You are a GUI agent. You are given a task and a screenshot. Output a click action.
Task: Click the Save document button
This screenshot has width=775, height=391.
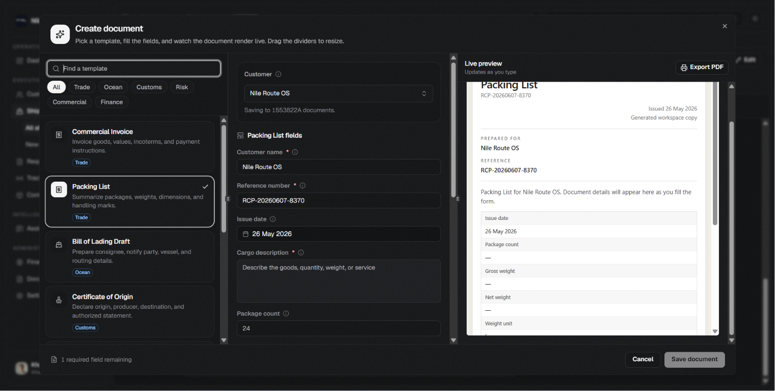[694, 360]
